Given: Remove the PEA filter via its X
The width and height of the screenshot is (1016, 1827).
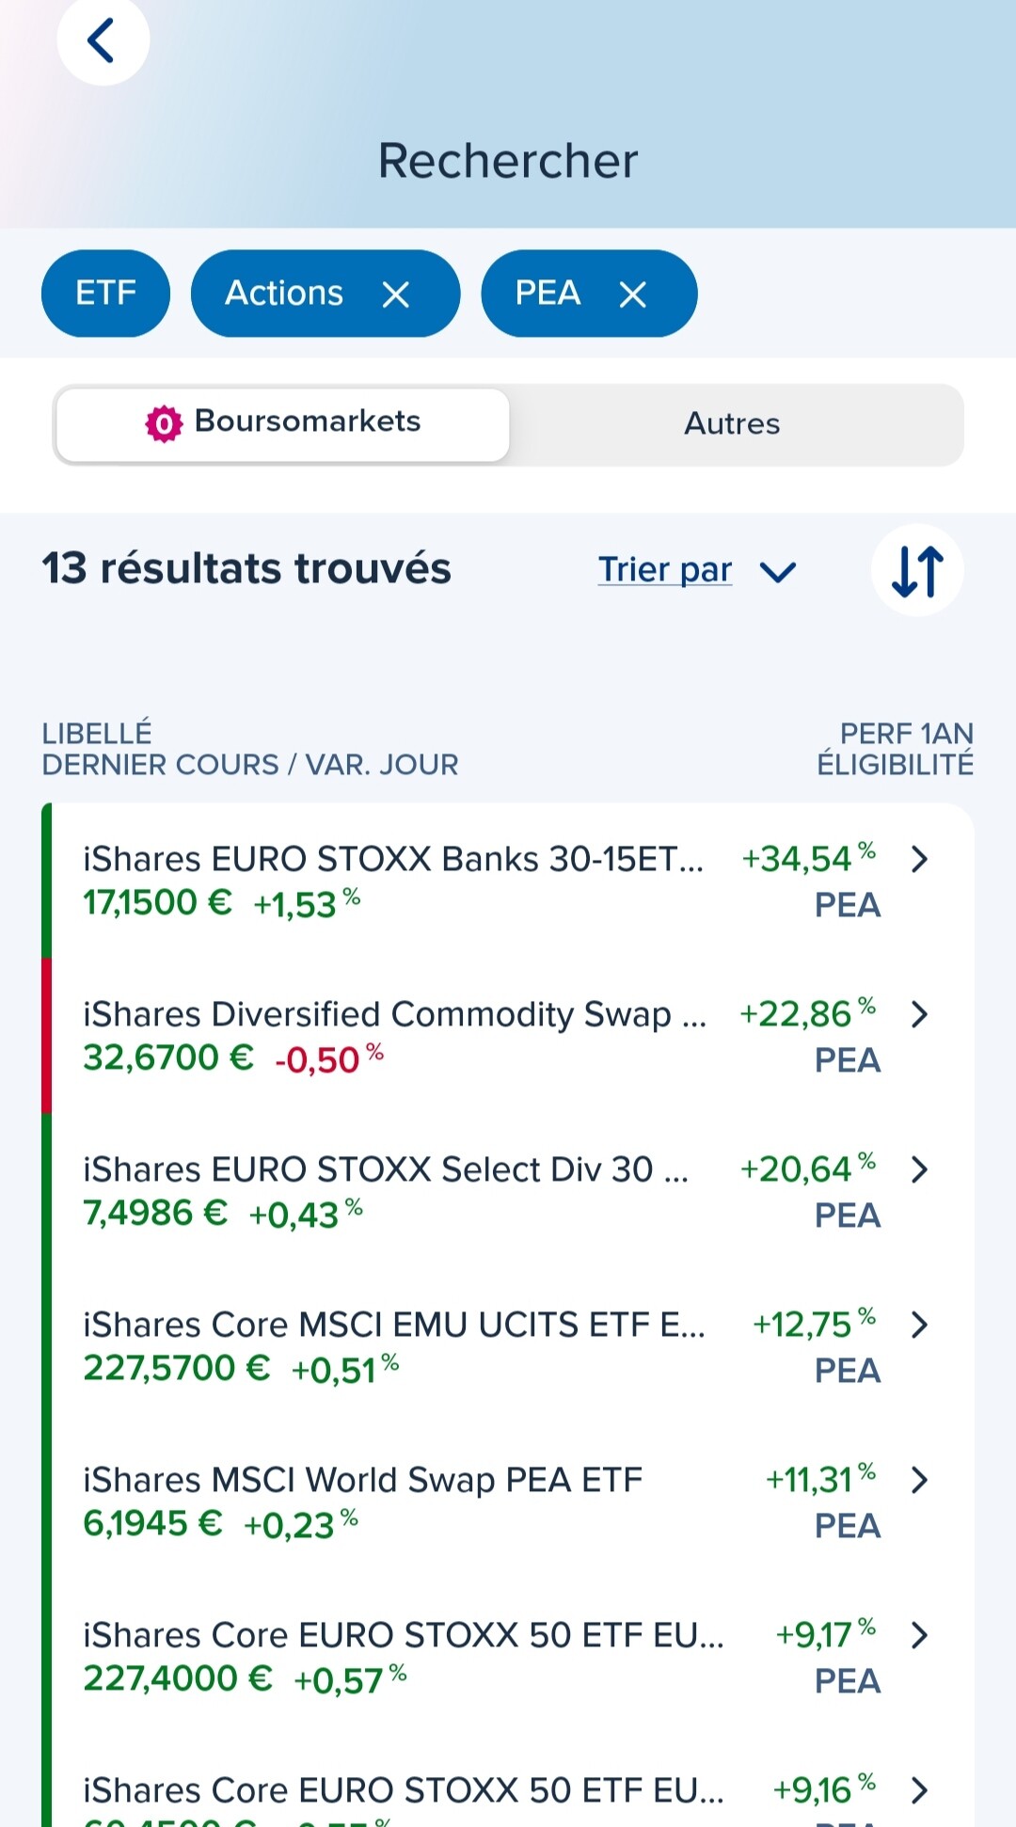Looking at the screenshot, I should [x=633, y=294].
